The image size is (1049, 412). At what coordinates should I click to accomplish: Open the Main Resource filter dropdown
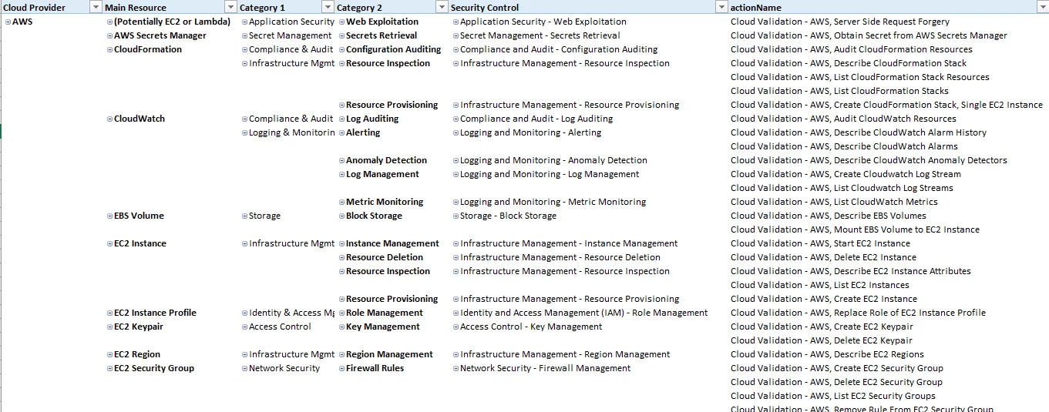pyautogui.click(x=230, y=8)
